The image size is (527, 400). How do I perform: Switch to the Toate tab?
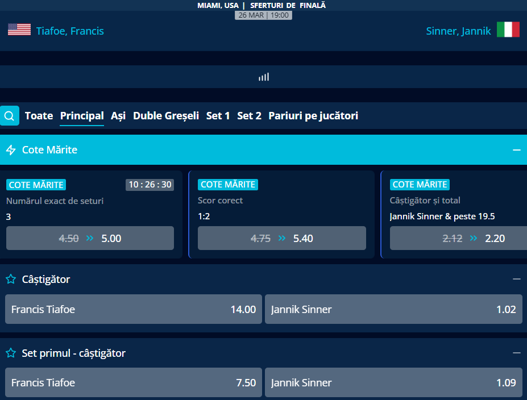click(39, 116)
